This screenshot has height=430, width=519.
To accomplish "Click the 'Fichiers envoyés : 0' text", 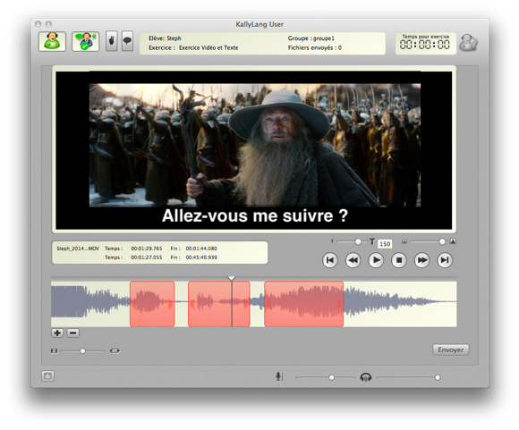I will click(x=314, y=48).
